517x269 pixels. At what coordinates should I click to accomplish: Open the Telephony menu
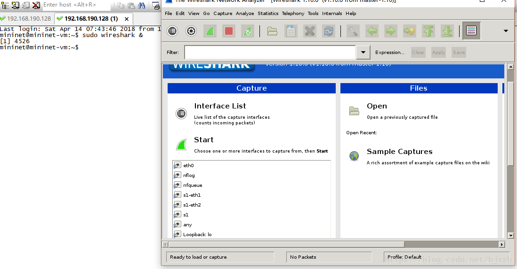point(293,14)
